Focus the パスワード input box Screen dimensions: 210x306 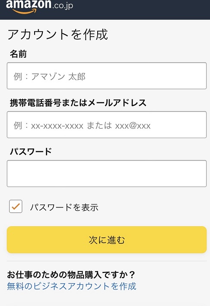tap(107, 174)
